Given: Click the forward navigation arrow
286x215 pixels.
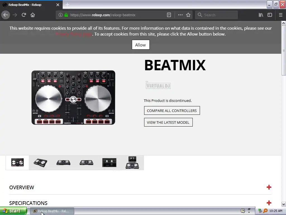Looking at the screenshot, I should point(15,15).
